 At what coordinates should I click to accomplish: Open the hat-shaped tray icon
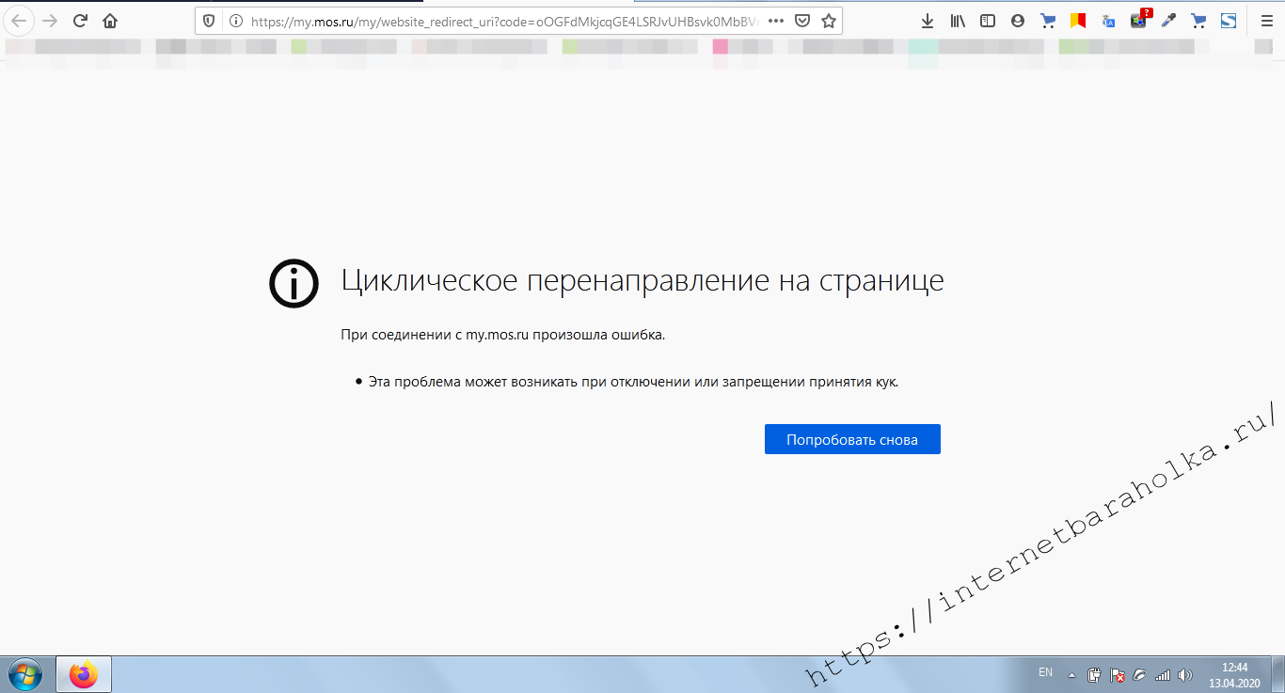coord(1140,675)
